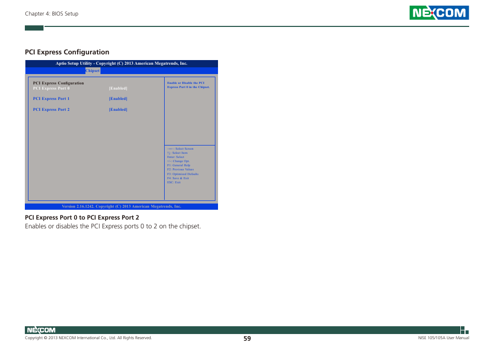The height and width of the screenshot is (348, 494).
Task: Select PCI Express Port 1 label
Action: 51,99
